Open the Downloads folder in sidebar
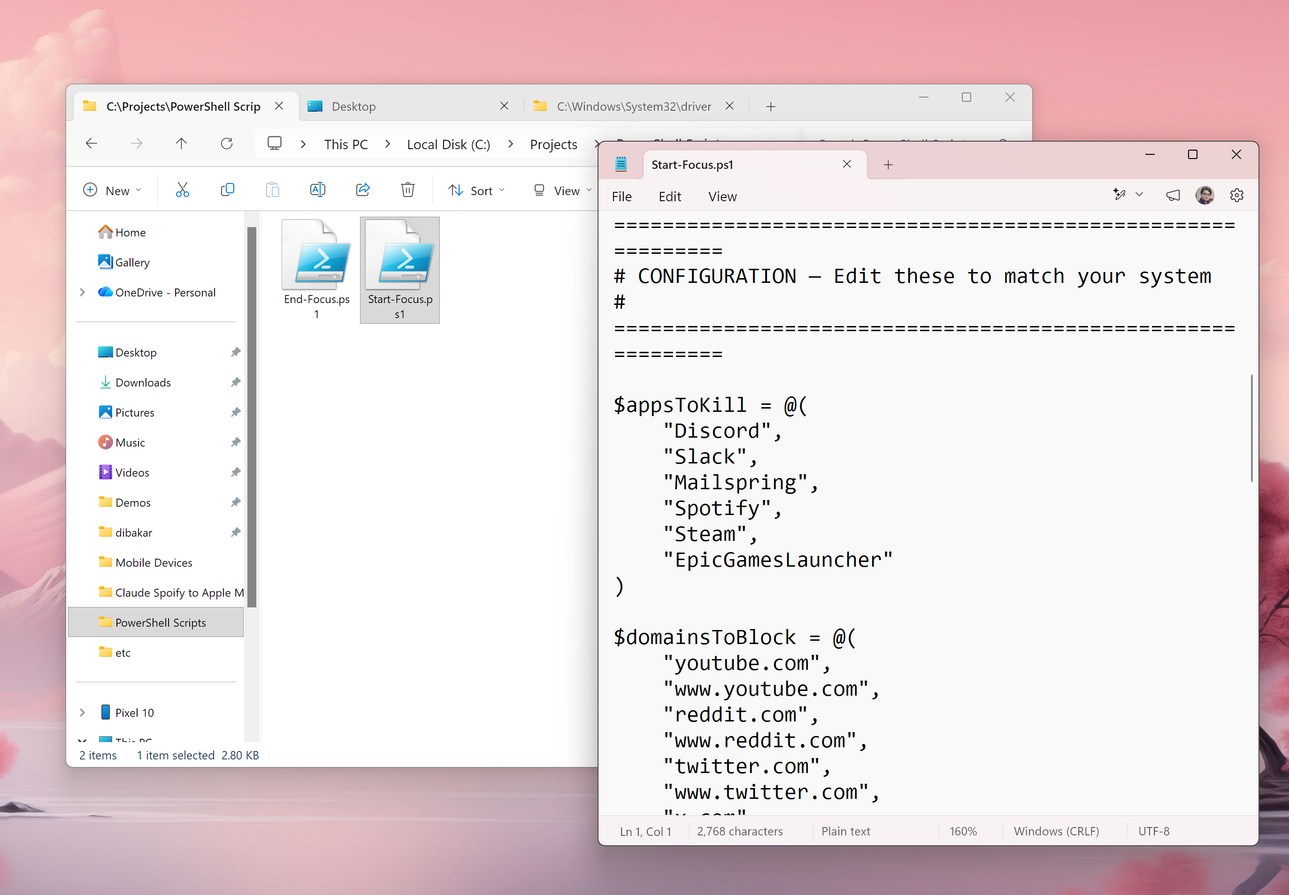The height and width of the screenshot is (895, 1289). point(143,382)
